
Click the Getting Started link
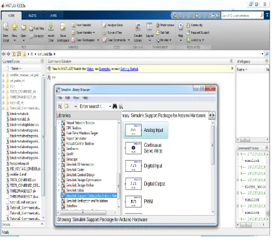click(x=129, y=69)
